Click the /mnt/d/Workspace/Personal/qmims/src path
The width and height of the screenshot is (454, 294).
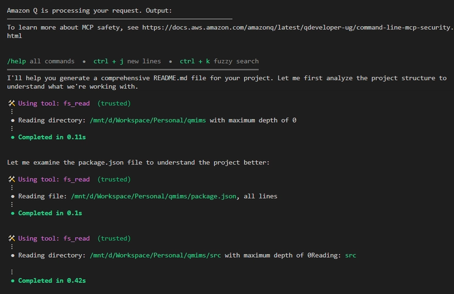(155, 255)
